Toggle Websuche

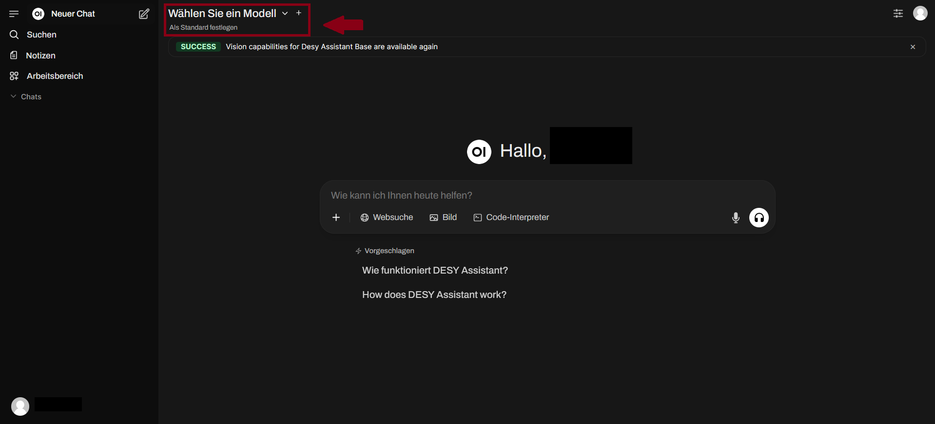[387, 217]
